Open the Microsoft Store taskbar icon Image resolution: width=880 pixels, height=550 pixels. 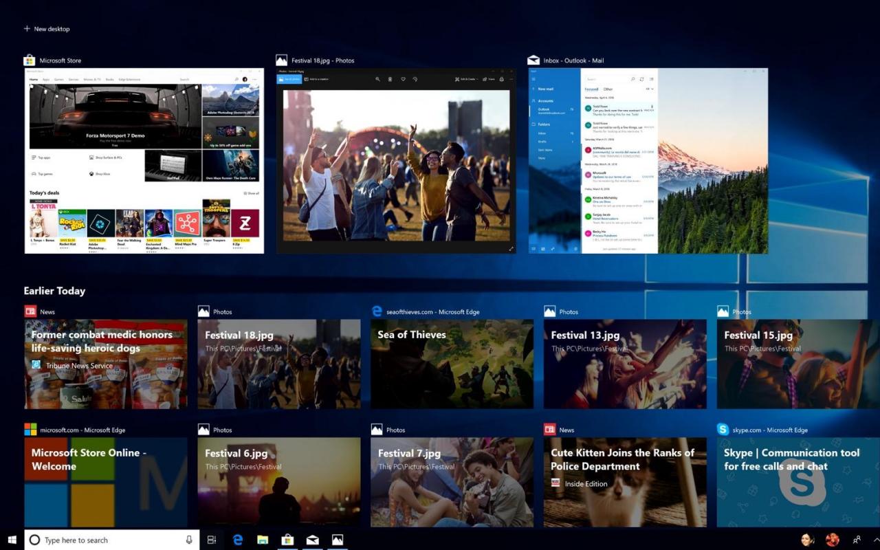pos(287,540)
